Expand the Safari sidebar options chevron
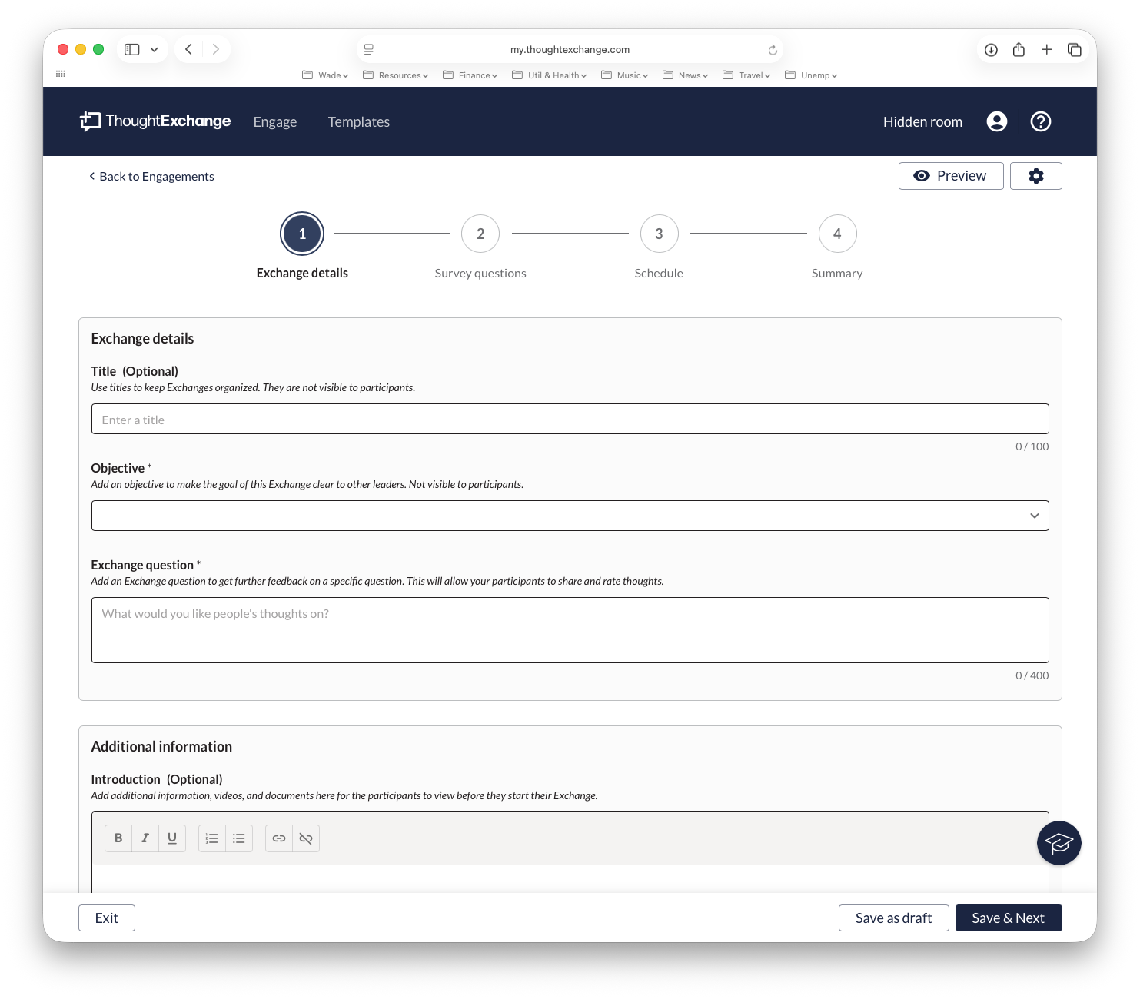Image resolution: width=1140 pixels, height=999 pixels. [x=155, y=50]
